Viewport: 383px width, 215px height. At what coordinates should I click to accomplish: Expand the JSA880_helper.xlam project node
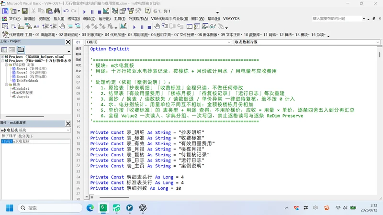[3, 56]
